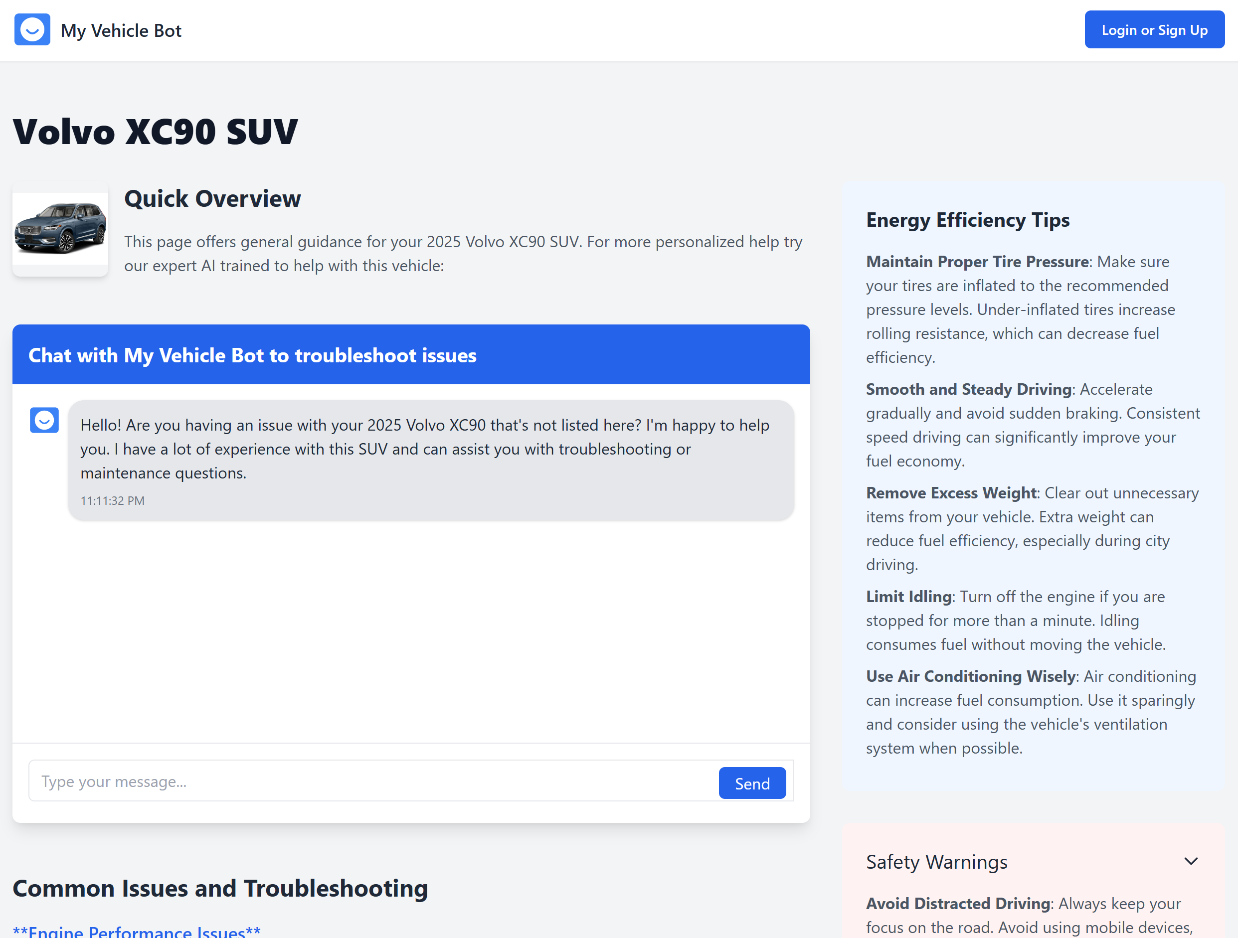Screen dimensions: 1238x938
Task: Click the smiley logo icon in header
Action: [32, 30]
